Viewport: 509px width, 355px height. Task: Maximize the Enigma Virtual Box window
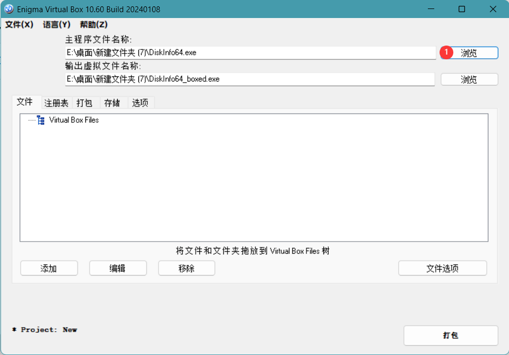462,9
